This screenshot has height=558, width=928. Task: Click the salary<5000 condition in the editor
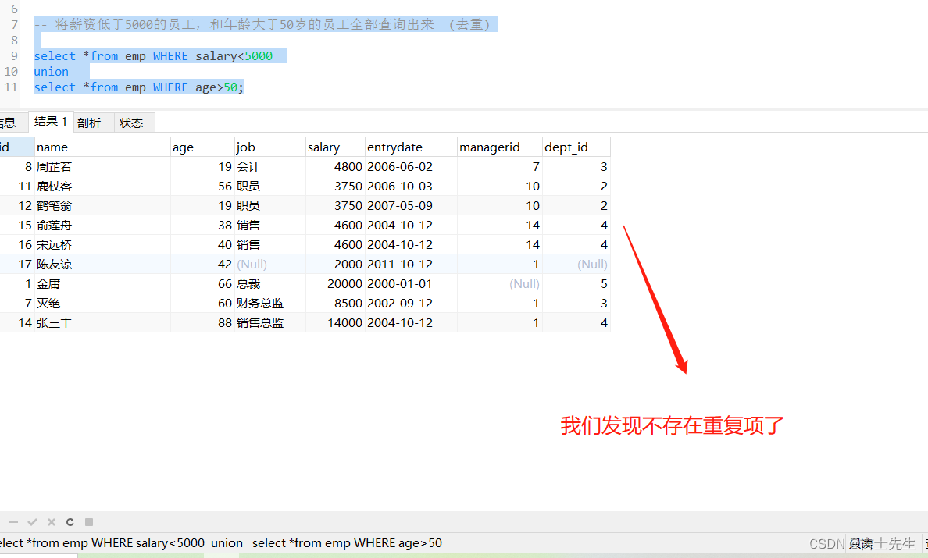point(234,56)
